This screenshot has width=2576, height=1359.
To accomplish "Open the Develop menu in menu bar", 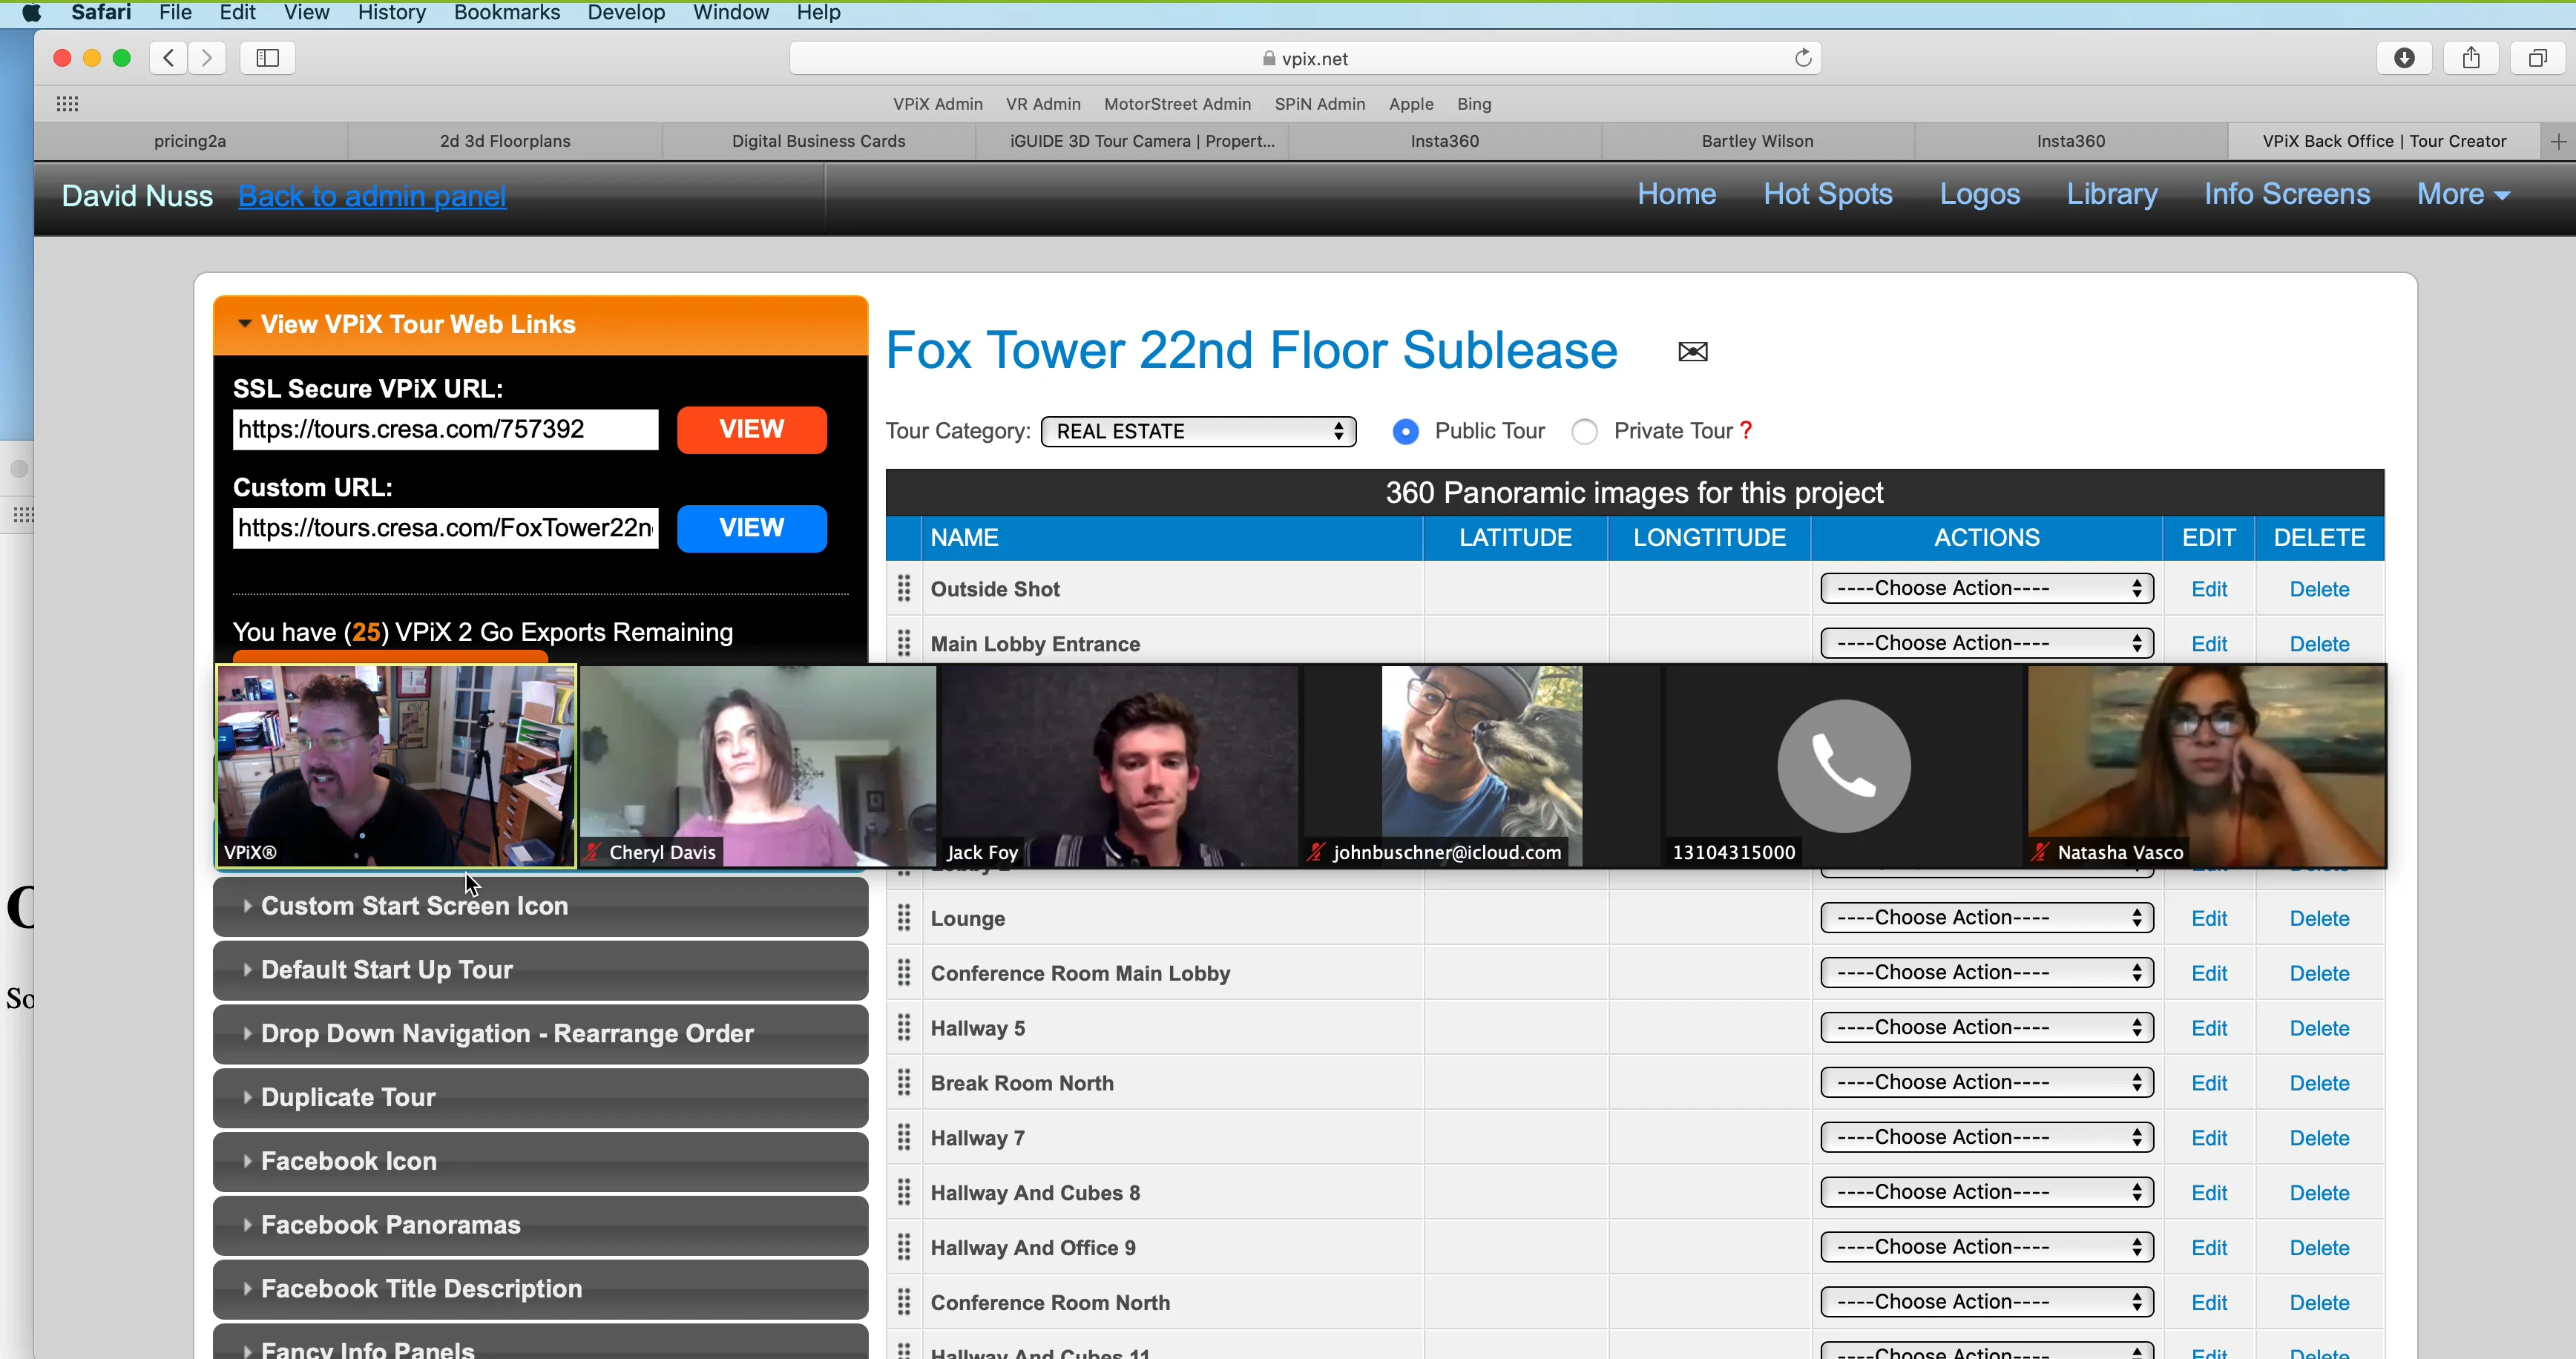I will tap(626, 13).
